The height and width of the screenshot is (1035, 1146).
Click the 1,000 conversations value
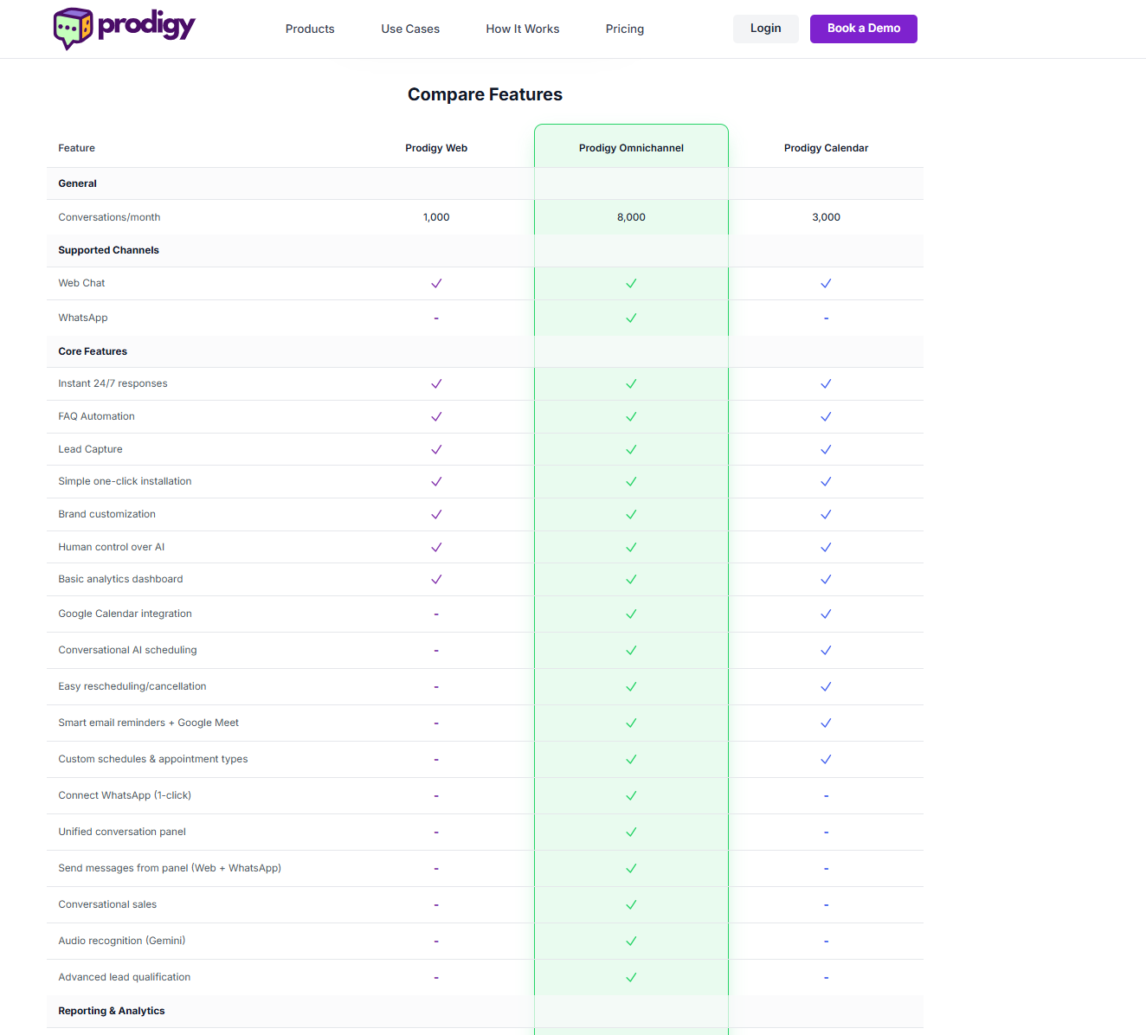[x=436, y=217]
